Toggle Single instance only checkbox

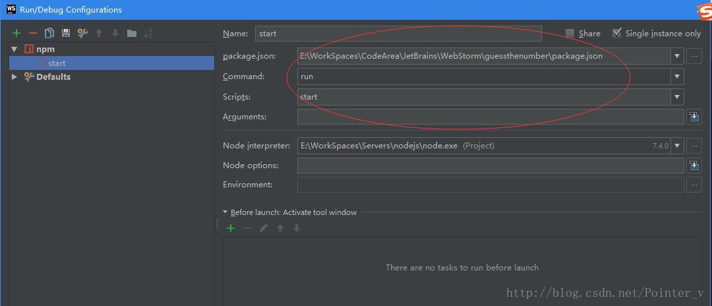[616, 33]
